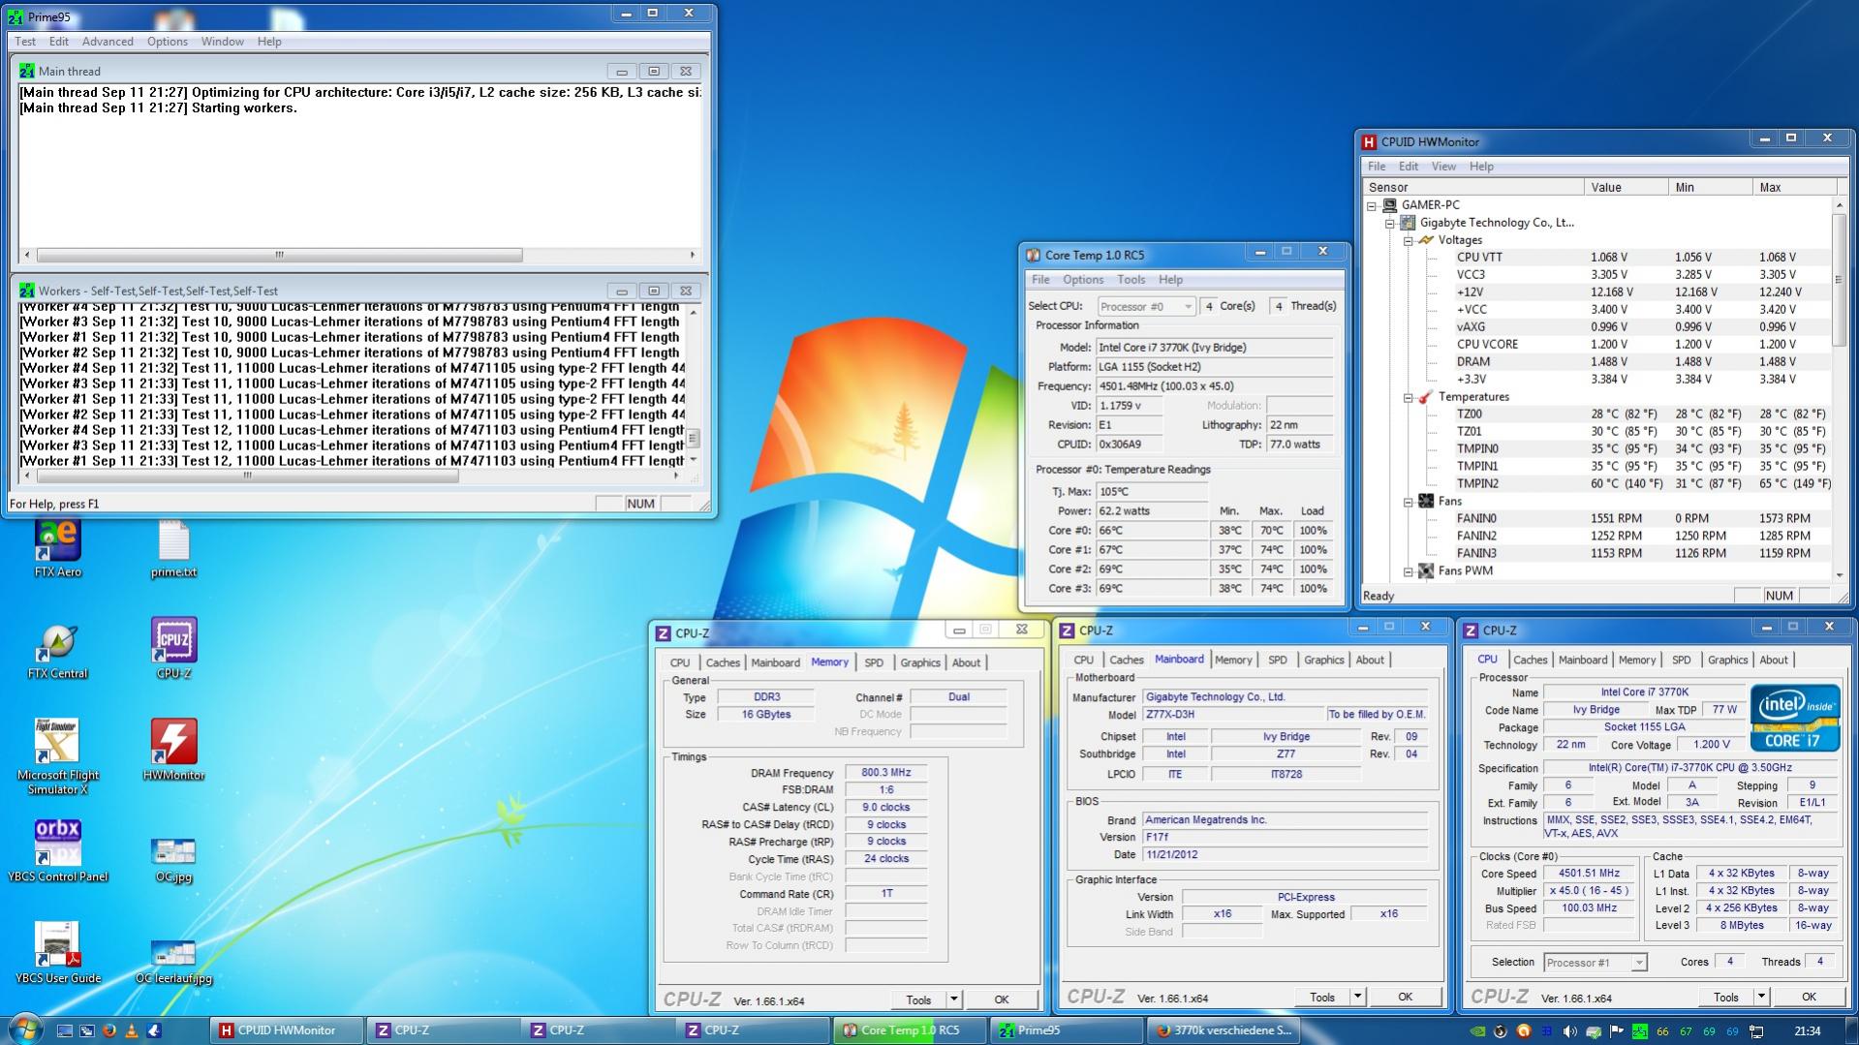Screen dimensions: 1859x1045
Task: Open the About tab in CPU-Z Memory window
Action: [966, 663]
